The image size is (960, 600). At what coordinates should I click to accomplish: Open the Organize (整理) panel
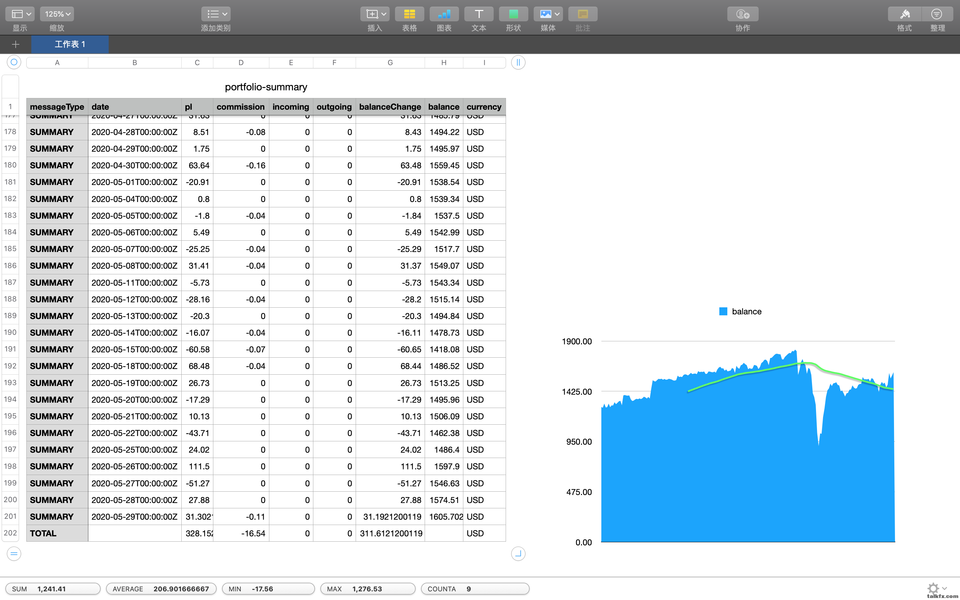coord(937,14)
